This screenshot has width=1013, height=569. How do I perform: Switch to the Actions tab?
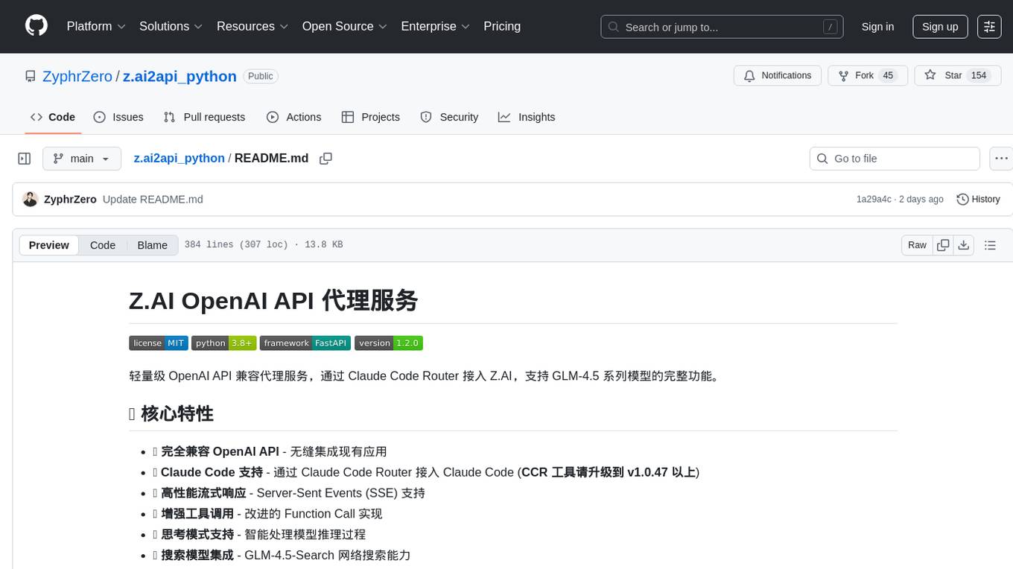point(294,117)
